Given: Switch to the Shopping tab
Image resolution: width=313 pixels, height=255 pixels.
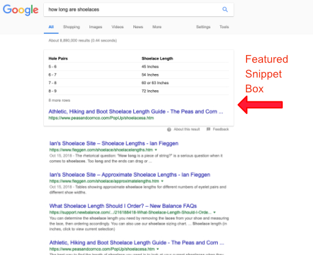Looking at the screenshot, I should pyautogui.click(x=71, y=27).
